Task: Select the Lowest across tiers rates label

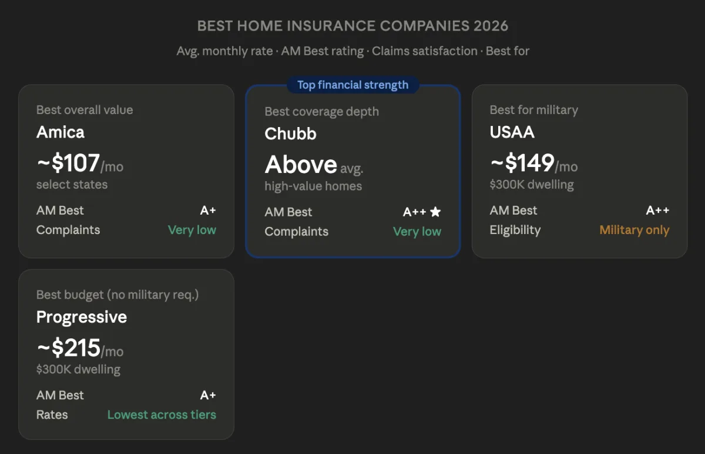Action: [x=162, y=415]
